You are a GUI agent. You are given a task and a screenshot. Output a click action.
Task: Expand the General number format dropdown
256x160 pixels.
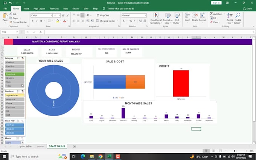coord(145,15)
